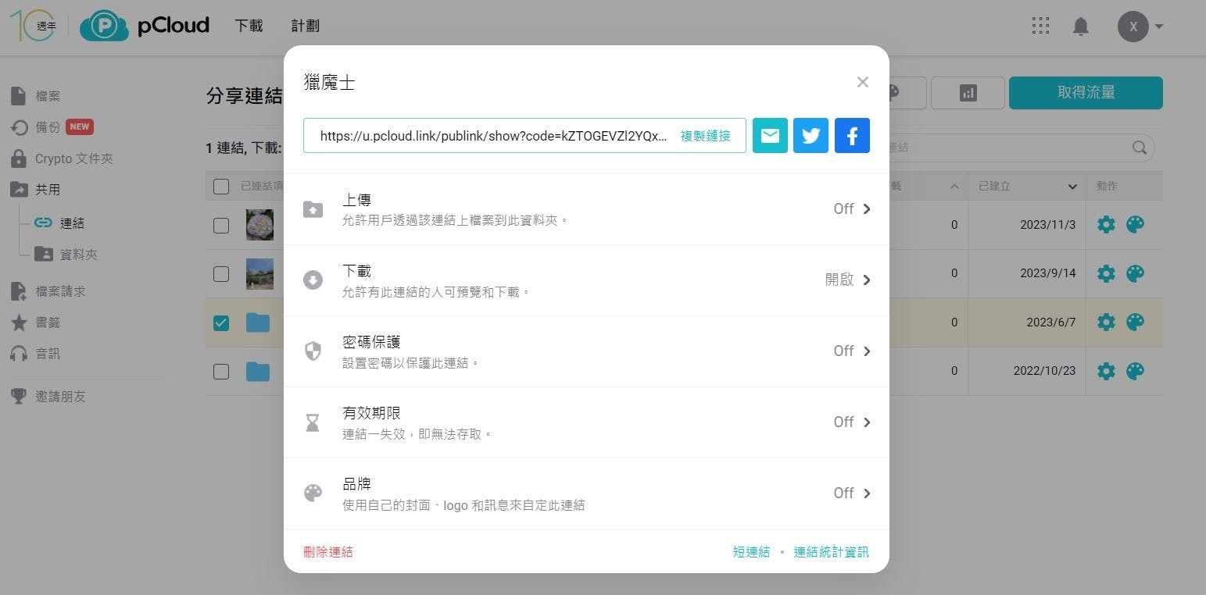Share the link via email icon
1206x595 pixels.
[x=770, y=136]
